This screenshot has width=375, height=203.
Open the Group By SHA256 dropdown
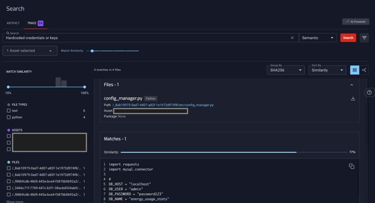tap(286, 70)
